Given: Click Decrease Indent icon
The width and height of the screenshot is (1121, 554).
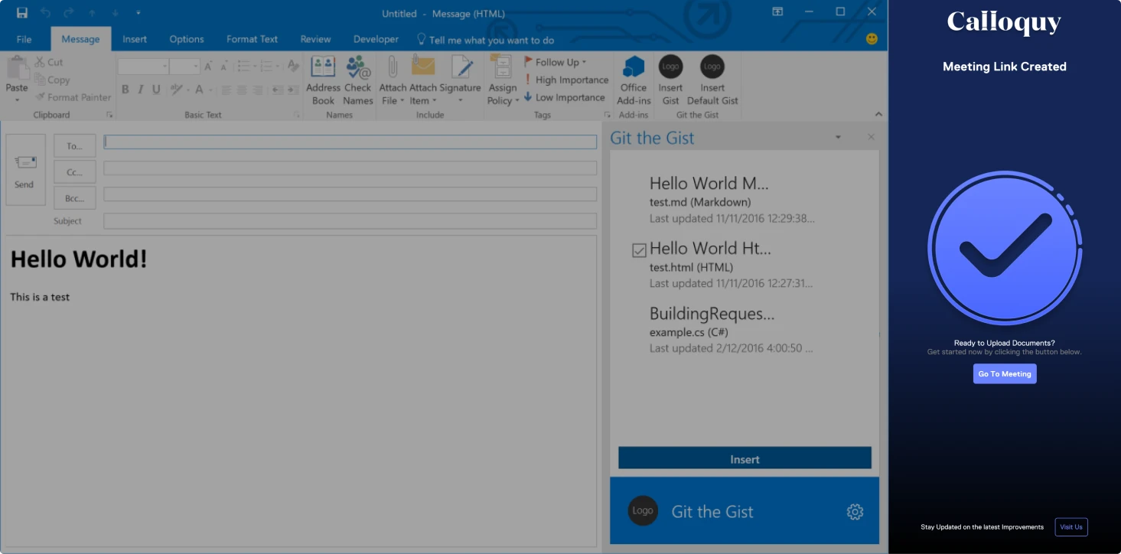Looking at the screenshot, I should [x=277, y=90].
